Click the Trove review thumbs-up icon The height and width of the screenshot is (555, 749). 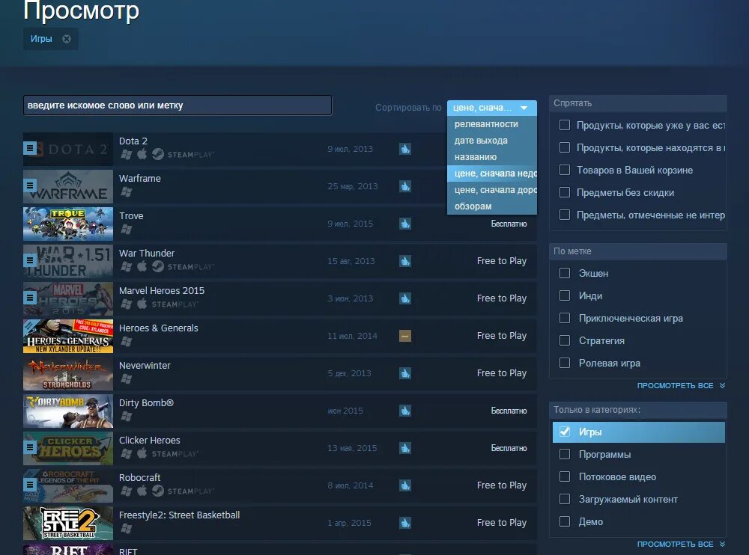[405, 224]
